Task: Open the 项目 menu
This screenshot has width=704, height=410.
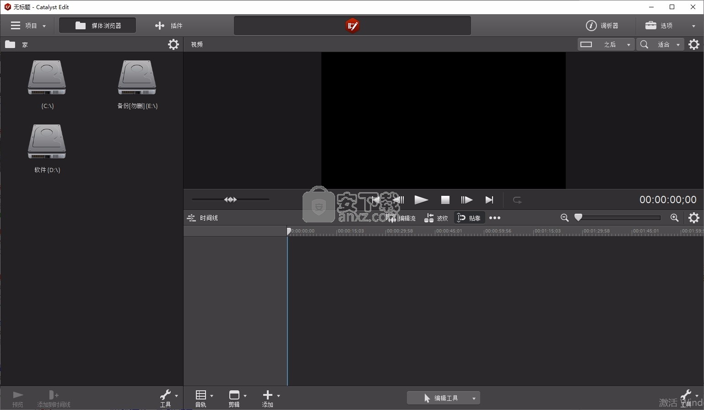Action: pos(28,26)
